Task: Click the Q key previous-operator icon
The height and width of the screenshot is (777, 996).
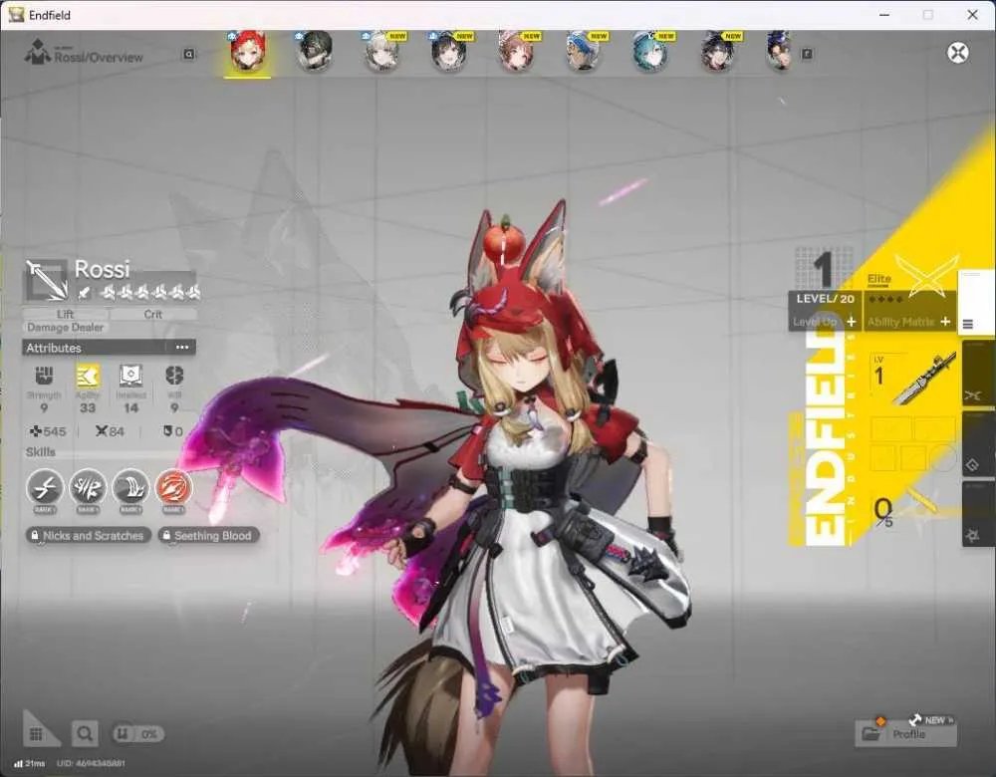Action: point(188,54)
